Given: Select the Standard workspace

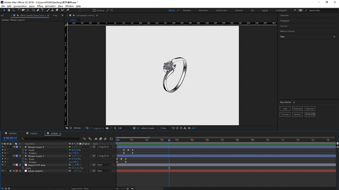Looking at the screenshot, I should click(187, 10).
